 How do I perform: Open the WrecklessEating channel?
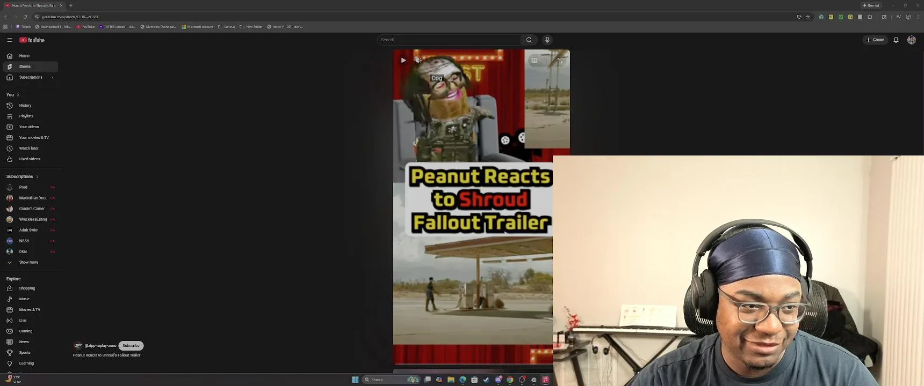[31, 219]
